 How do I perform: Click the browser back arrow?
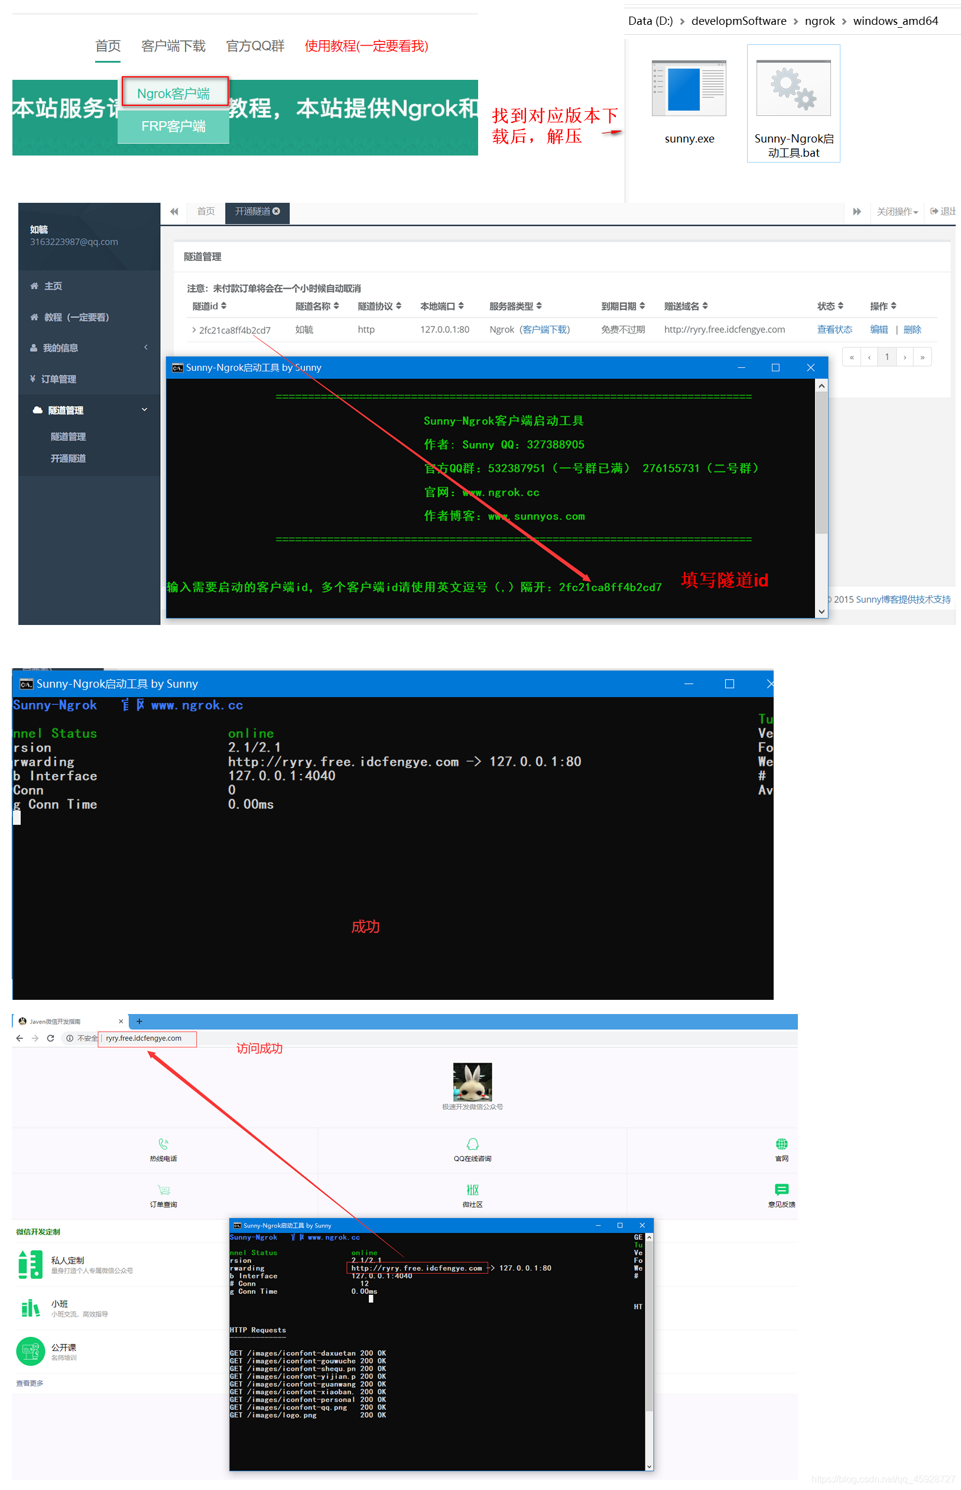(x=20, y=1038)
